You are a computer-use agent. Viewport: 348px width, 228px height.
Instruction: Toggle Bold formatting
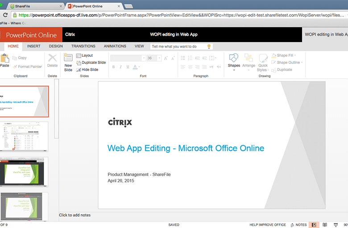(x=113, y=67)
